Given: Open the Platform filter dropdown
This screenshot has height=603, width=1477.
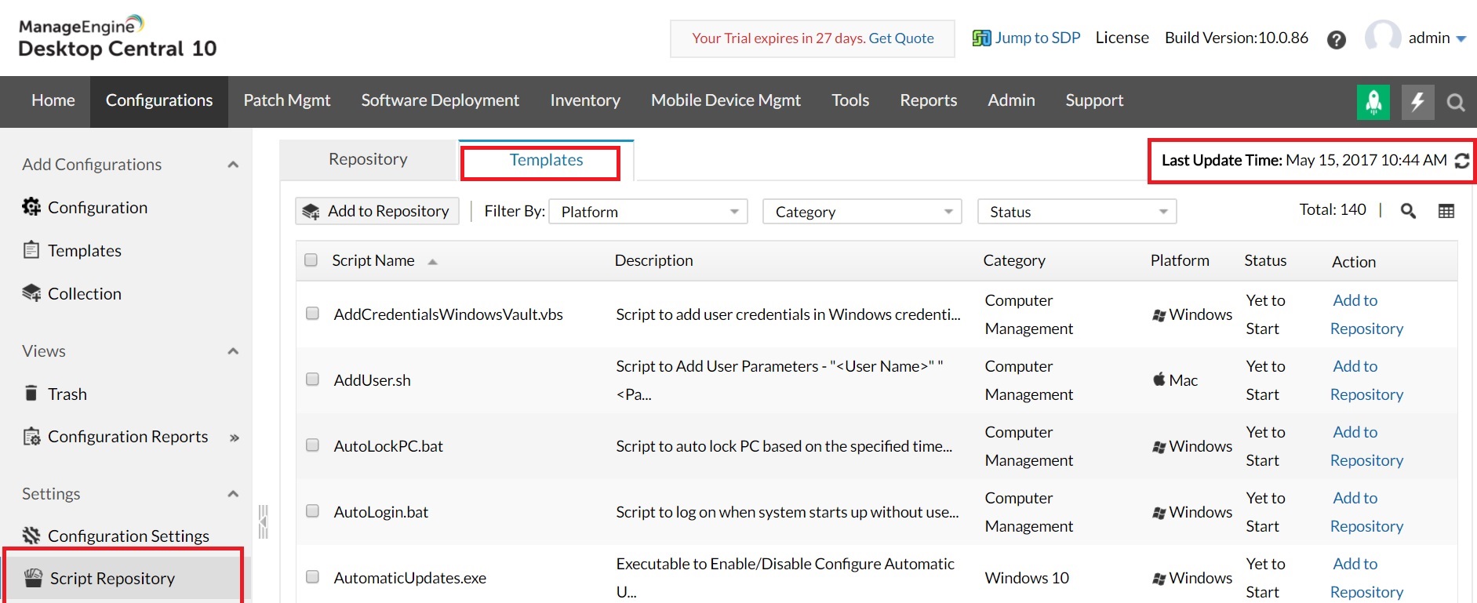Looking at the screenshot, I should 648,212.
